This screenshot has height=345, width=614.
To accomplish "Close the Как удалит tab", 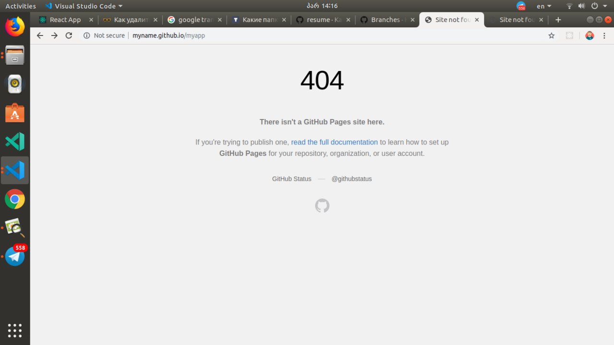I will pyautogui.click(x=155, y=20).
